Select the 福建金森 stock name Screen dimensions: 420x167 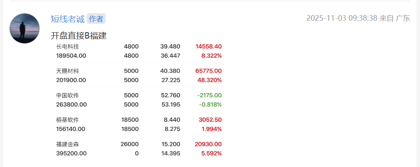(67, 144)
